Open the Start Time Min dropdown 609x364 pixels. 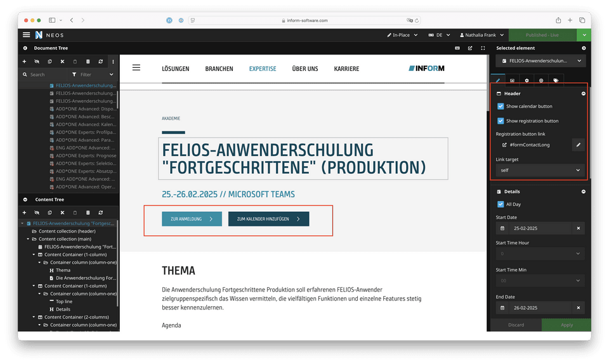540,280
